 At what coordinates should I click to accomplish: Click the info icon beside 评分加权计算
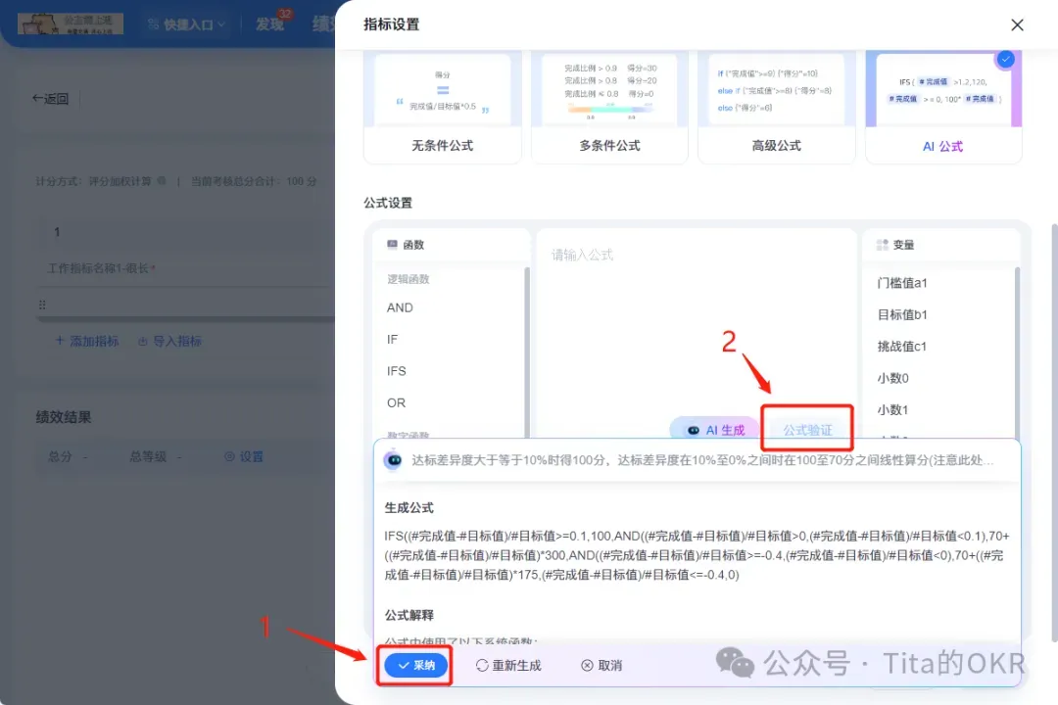162,181
